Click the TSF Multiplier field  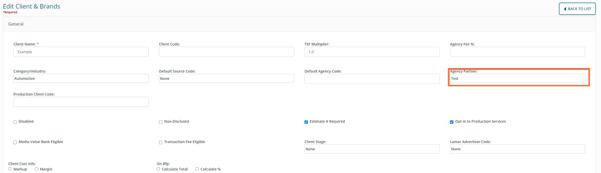tap(372, 52)
